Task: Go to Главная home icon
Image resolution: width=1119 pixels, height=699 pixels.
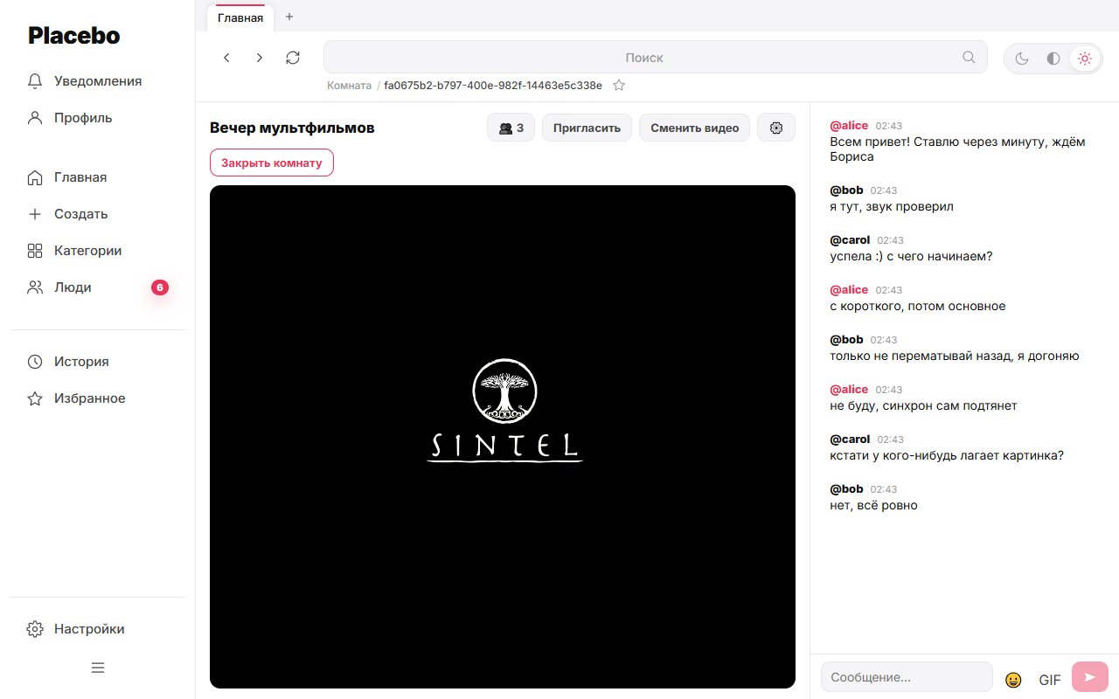Action: click(x=35, y=177)
